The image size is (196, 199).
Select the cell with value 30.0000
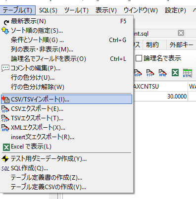160,96
